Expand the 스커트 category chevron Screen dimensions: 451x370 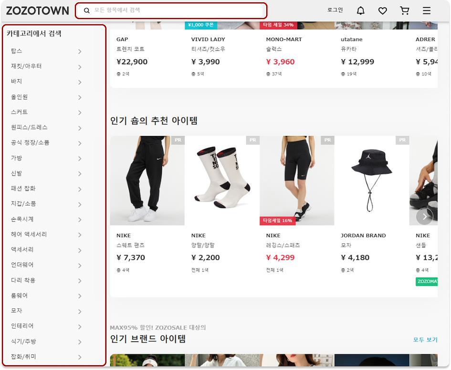click(80, 113)
